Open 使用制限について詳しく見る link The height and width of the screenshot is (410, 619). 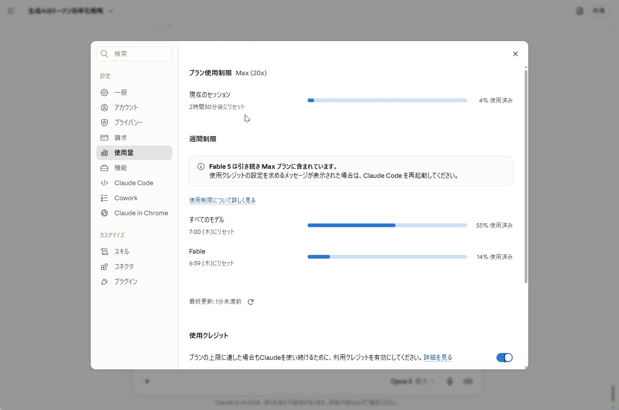point(222,200)
